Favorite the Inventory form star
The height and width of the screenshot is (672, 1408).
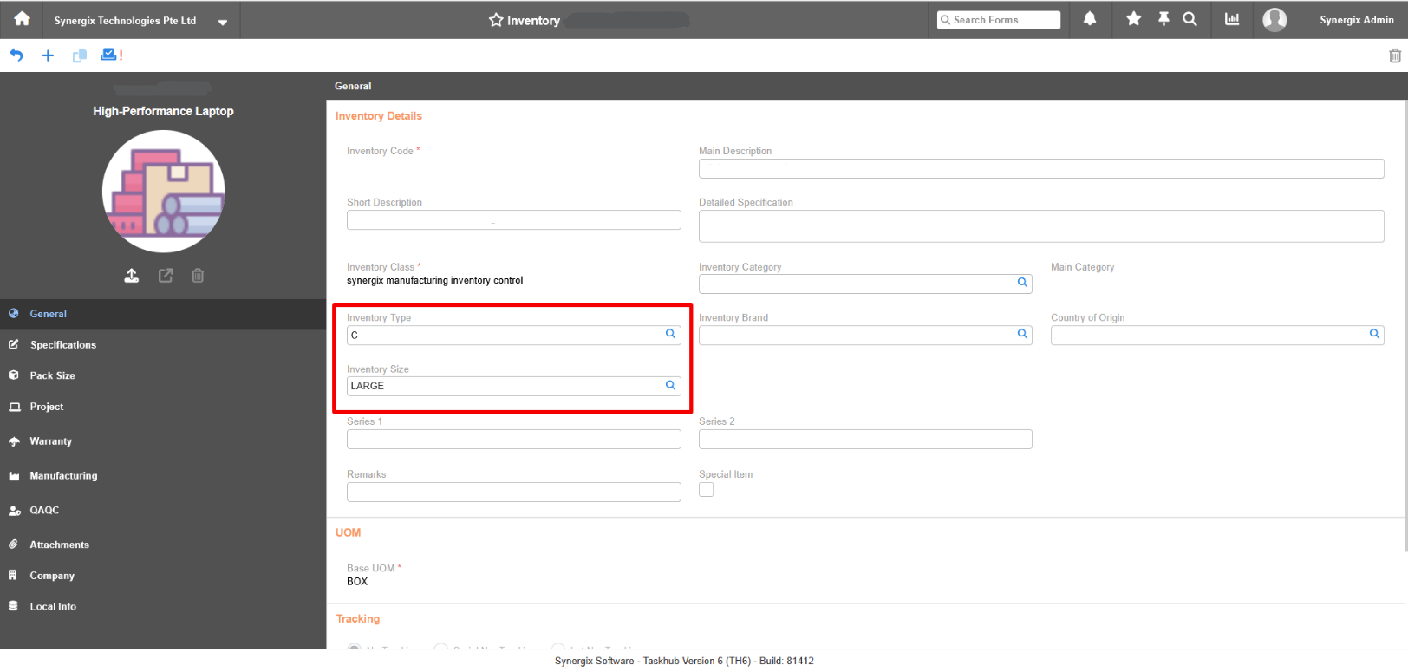tap(496, 20)
